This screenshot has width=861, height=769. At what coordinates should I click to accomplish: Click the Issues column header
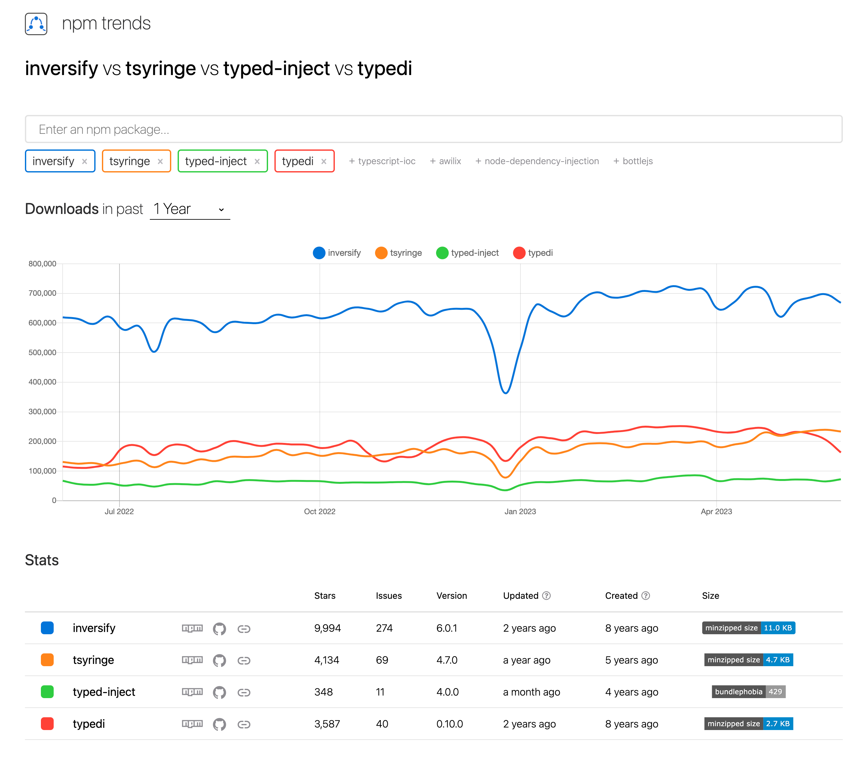tap(389, 596)
